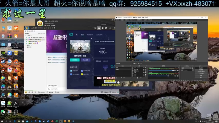Open transition properties gear in OBS
The image size is (219, 123).
click(x=193, y=68)
